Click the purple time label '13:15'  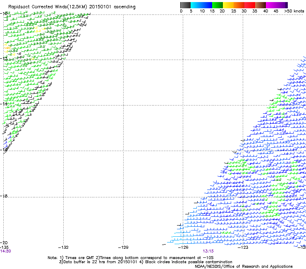208,251
